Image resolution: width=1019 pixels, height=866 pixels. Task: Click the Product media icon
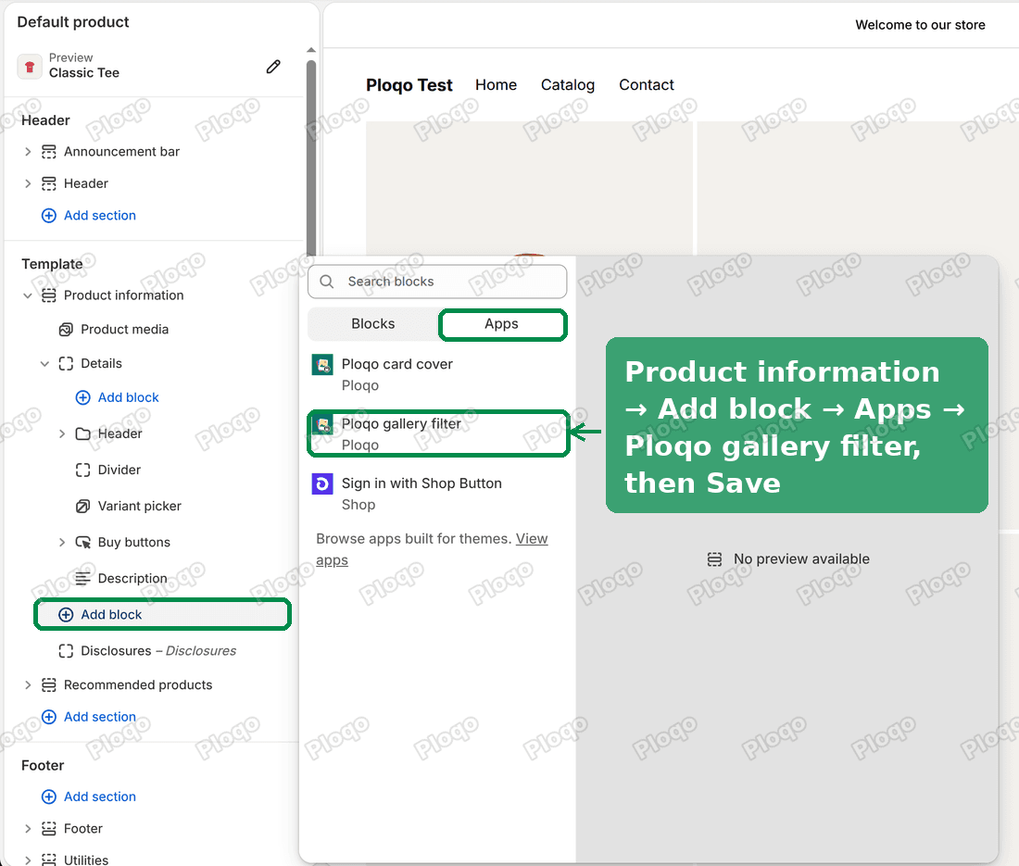[x=66, y=330]
